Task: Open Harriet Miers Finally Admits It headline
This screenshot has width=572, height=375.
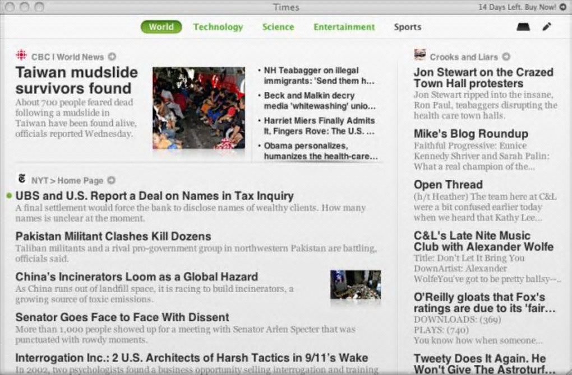Action: pos(319,126)
